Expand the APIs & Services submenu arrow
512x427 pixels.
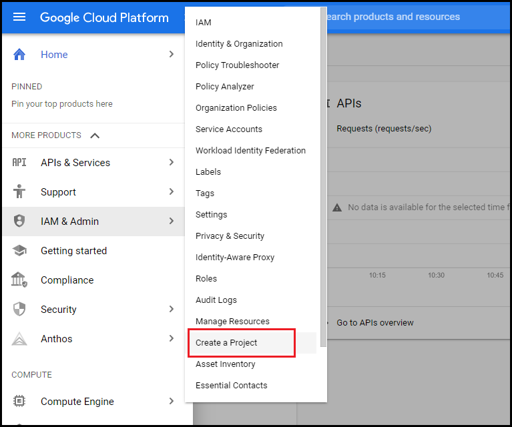tap(172, 162)
